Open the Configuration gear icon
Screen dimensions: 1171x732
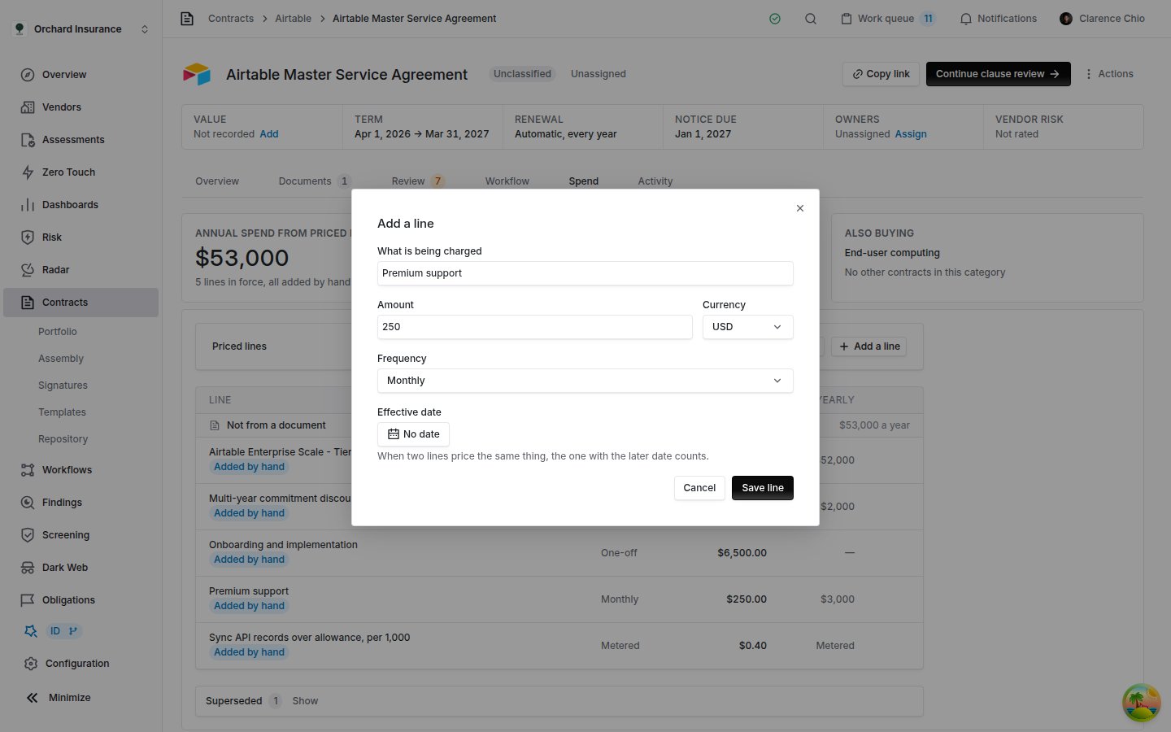(x=31, y=664)
